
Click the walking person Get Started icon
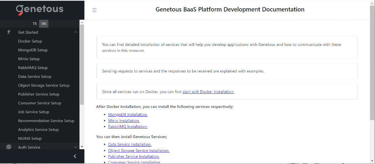tap(9, 32)
